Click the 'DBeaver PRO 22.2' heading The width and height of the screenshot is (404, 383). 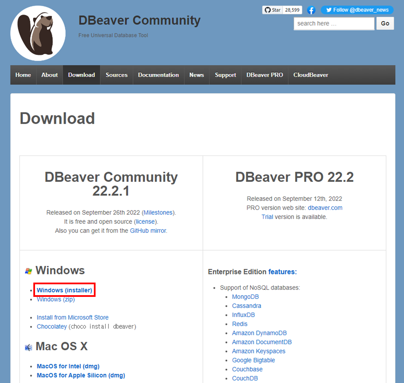294,177
